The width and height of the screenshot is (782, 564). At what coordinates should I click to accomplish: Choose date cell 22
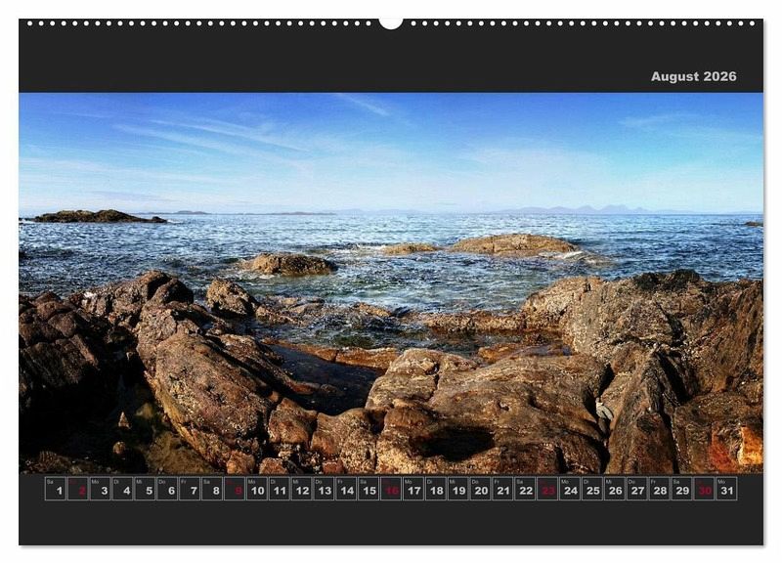tap(525, 489)
